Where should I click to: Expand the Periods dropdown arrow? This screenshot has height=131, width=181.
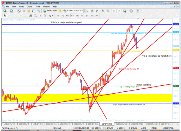pyautogui.click(x=134, y=11)
